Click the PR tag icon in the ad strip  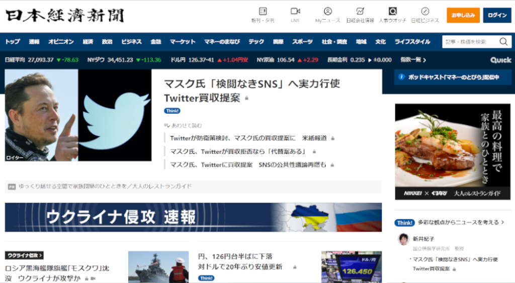tap(12, 187)
